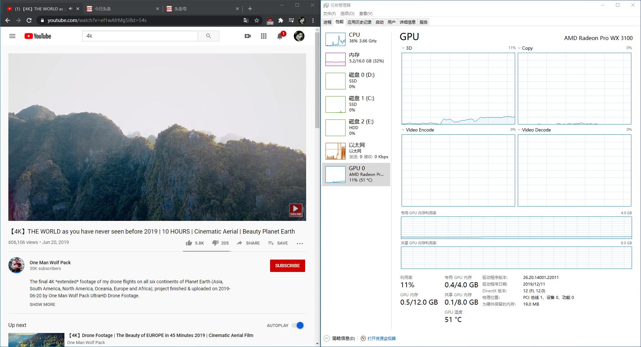This screenshot has height=347, width=641.
Task: Open YouTube notifications bell
Action: [x=280, y=36]
